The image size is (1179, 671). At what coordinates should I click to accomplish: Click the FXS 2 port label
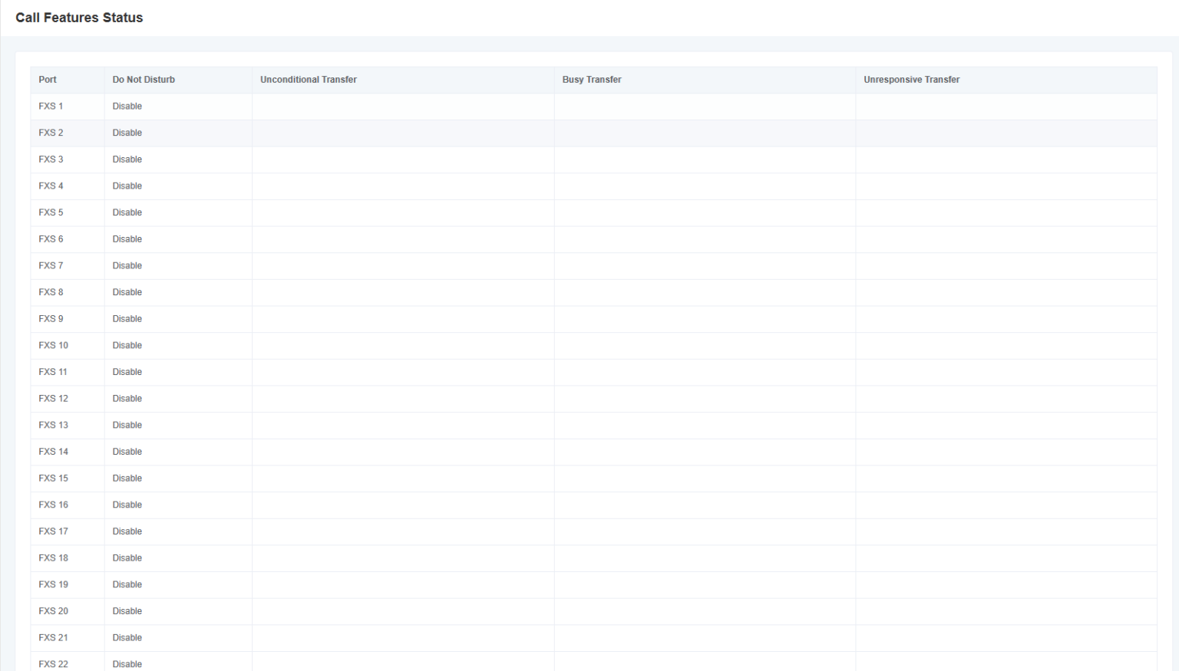click(x=51, y=133)
